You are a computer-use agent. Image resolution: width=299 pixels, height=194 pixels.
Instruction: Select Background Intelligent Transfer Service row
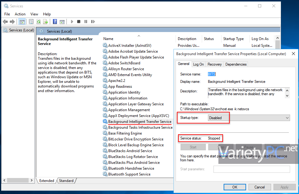pyautogui.click(x=140, y=121)
